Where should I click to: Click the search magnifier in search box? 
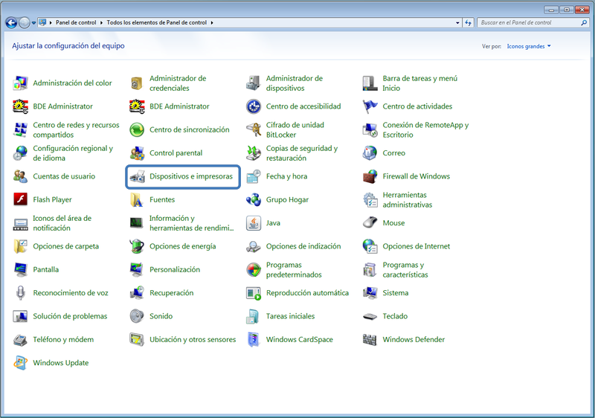(x=584, y=23)
